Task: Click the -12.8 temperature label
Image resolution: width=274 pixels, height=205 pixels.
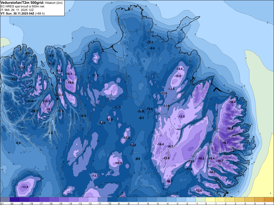Action: 127,138
